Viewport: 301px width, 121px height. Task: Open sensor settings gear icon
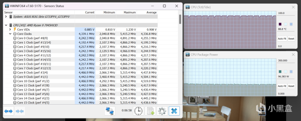(162, 111)
